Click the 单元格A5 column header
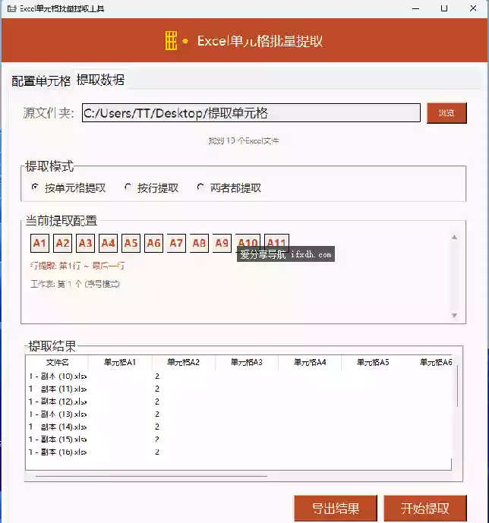The width and height of the screenshot is (489, 523). coord(373,363)
